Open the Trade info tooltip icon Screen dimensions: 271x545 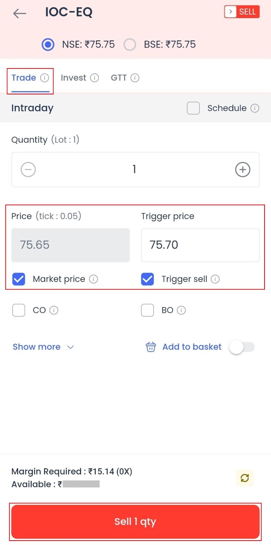point(45,78)
